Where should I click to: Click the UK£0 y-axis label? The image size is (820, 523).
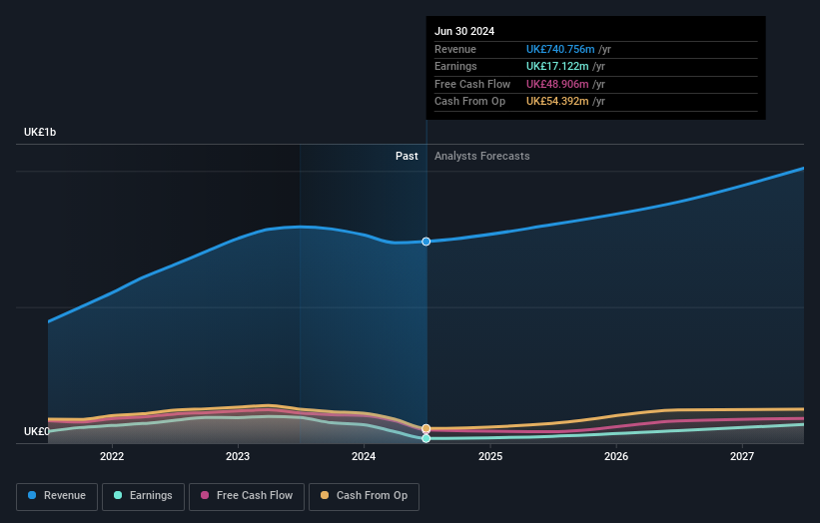tap(37, 431)
